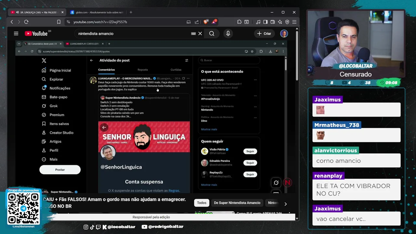The height and width of the screenshot is (234, 416).
Task: Click the YouTube search magnifier button
Action: click(212, 33)
